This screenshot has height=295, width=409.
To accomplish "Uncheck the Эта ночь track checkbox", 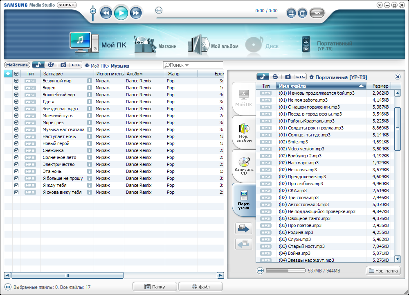I will point(16,171).
